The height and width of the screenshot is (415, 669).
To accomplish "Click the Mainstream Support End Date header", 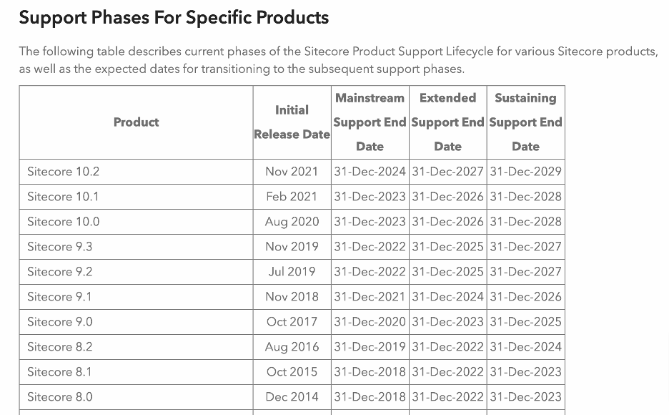I will pos(370,122).
